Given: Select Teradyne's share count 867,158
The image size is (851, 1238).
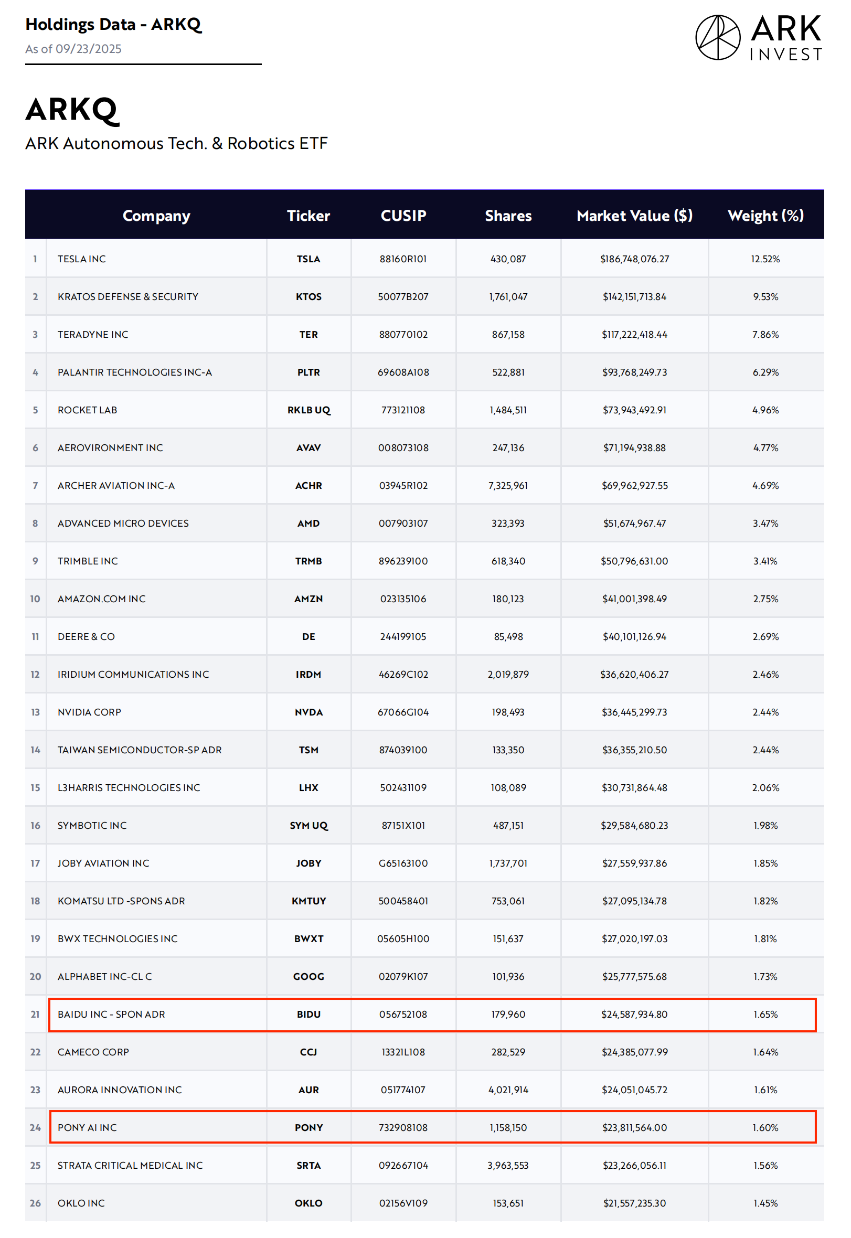Looking at the screenshot, I should click(x=509, y=335).
